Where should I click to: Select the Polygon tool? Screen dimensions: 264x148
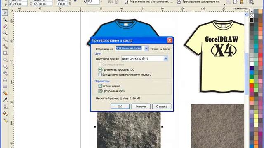(5, 67)
